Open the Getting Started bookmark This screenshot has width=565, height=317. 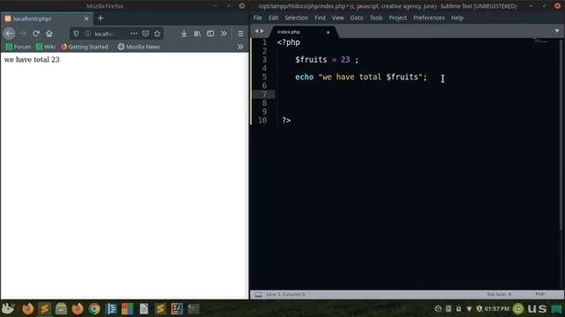point(85,47)
